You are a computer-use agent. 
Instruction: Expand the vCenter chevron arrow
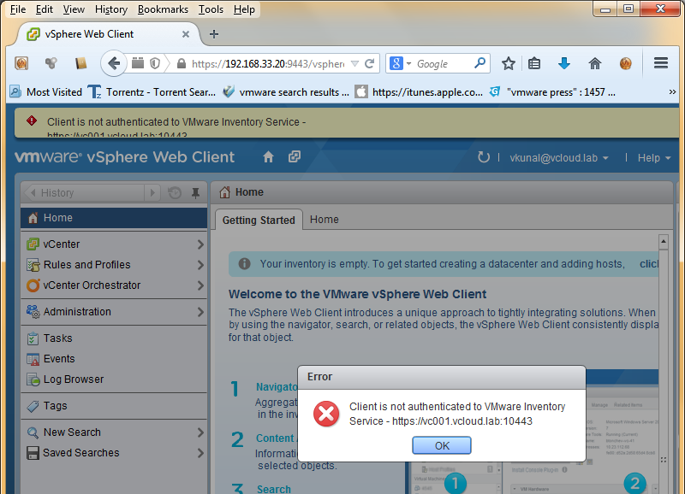[200, 244]
